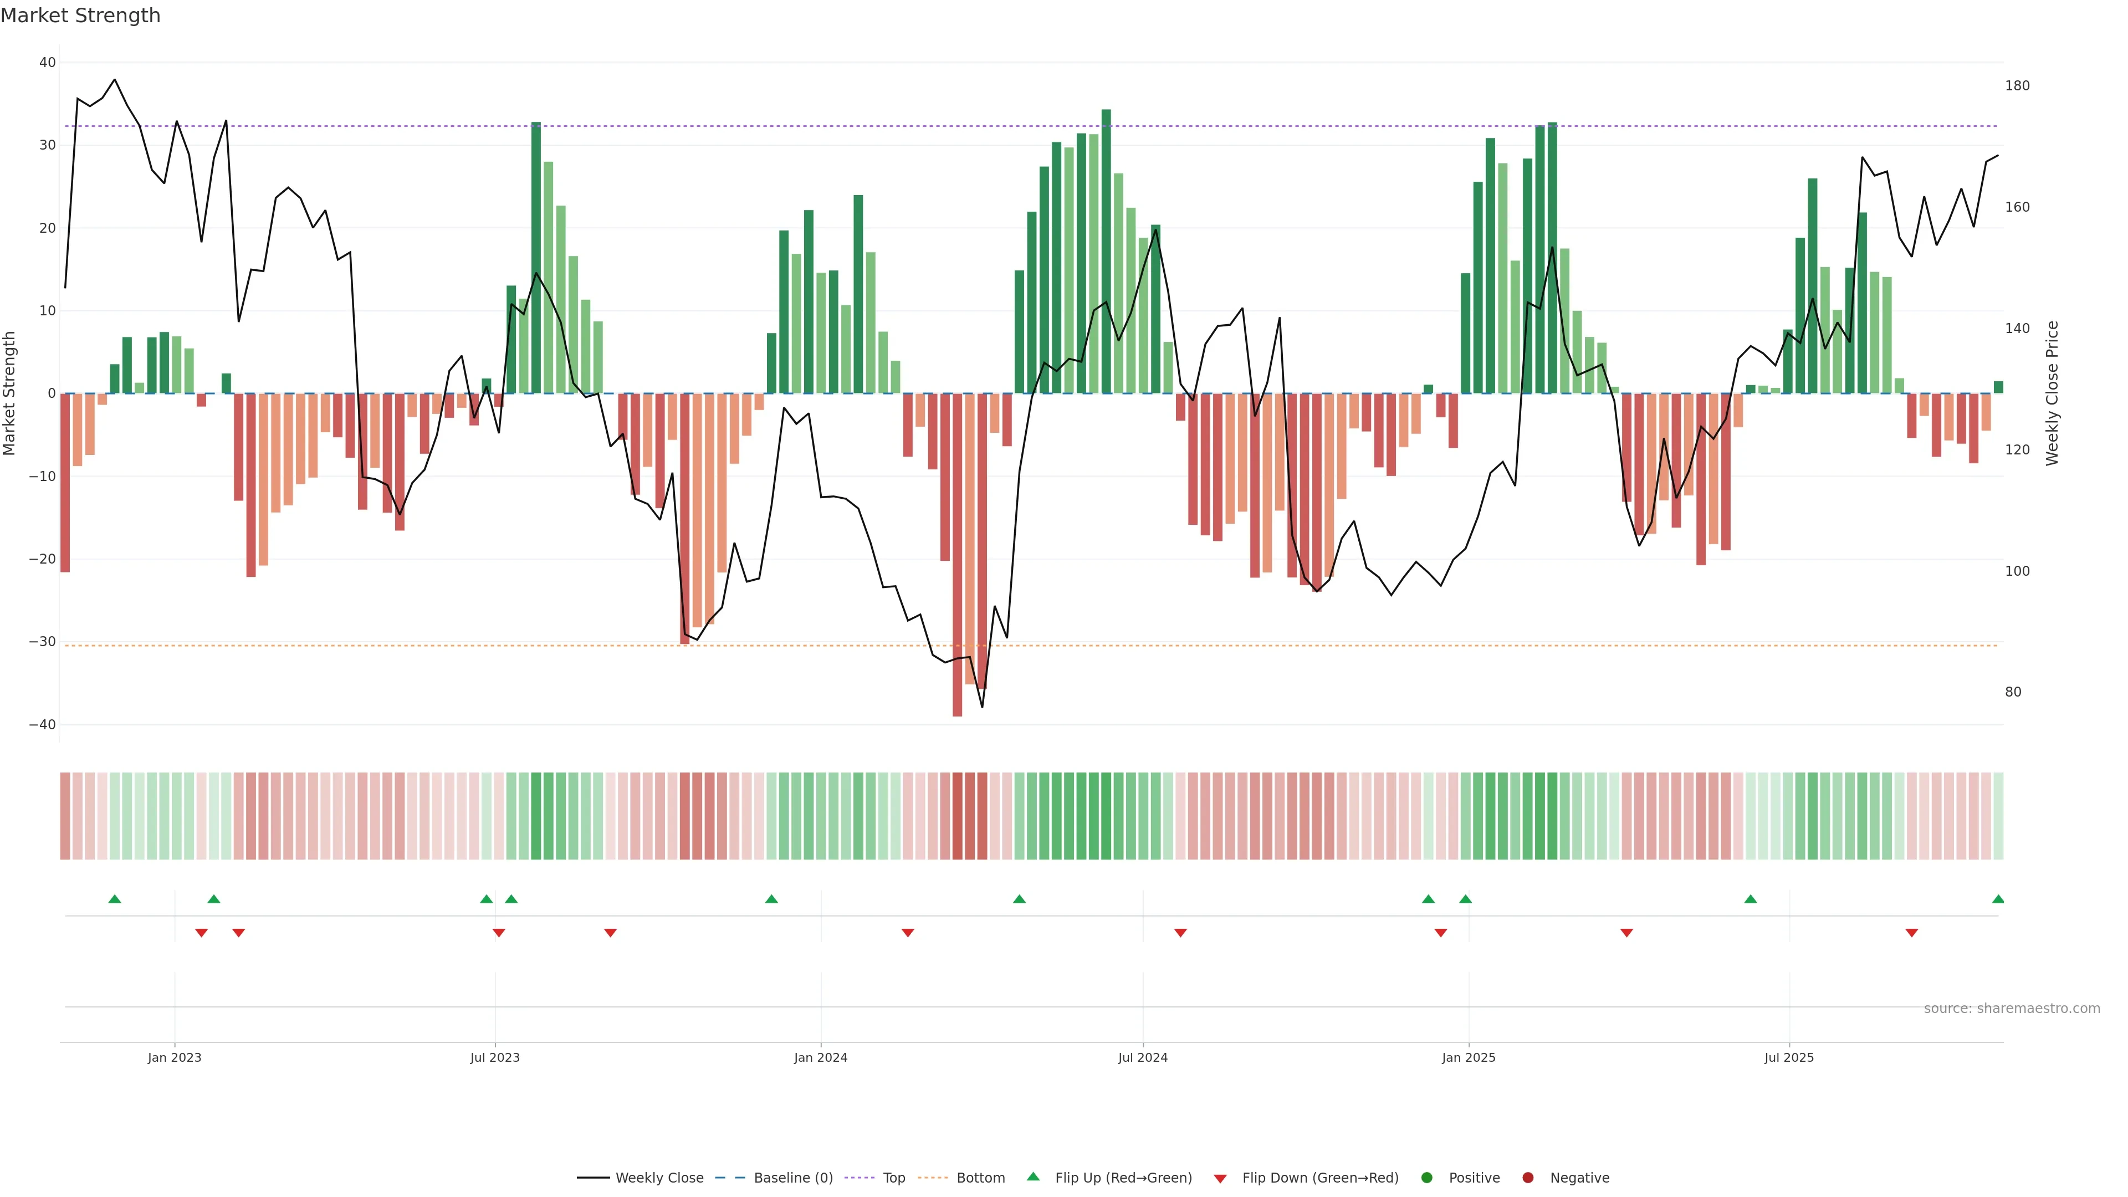Click the Negative red circle legend icon
2128x1197 pixels.
(x=1527, y=1178)
